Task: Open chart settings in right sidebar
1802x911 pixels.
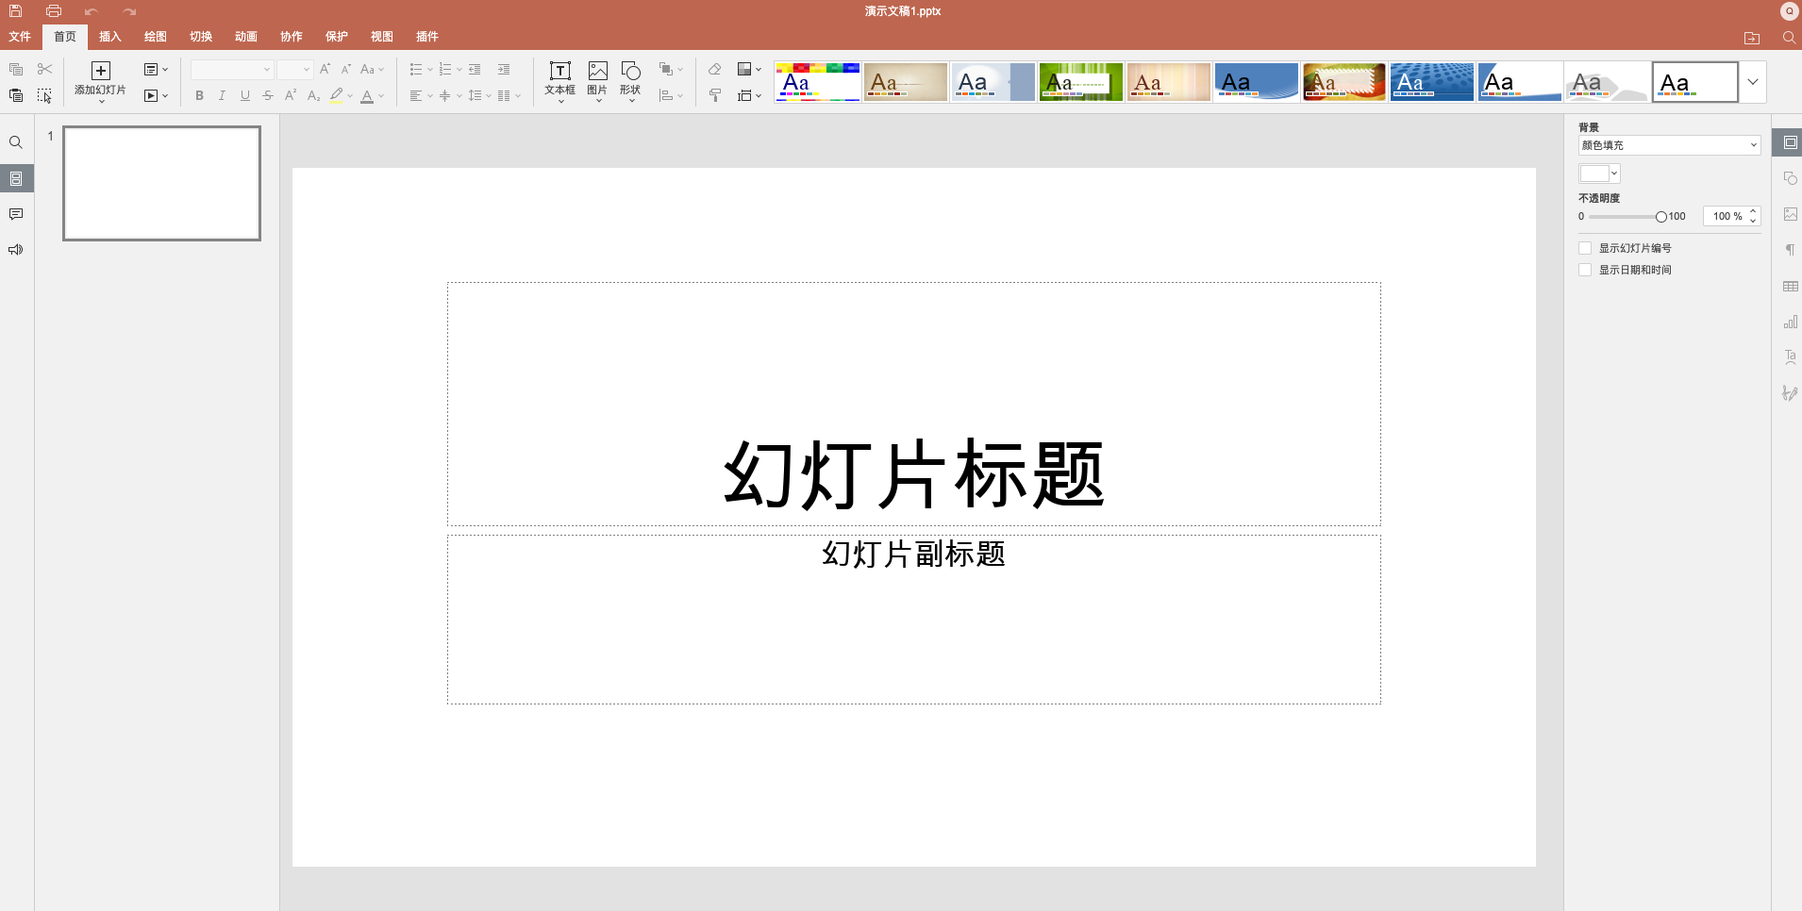Action: (x=1790, y=322)
